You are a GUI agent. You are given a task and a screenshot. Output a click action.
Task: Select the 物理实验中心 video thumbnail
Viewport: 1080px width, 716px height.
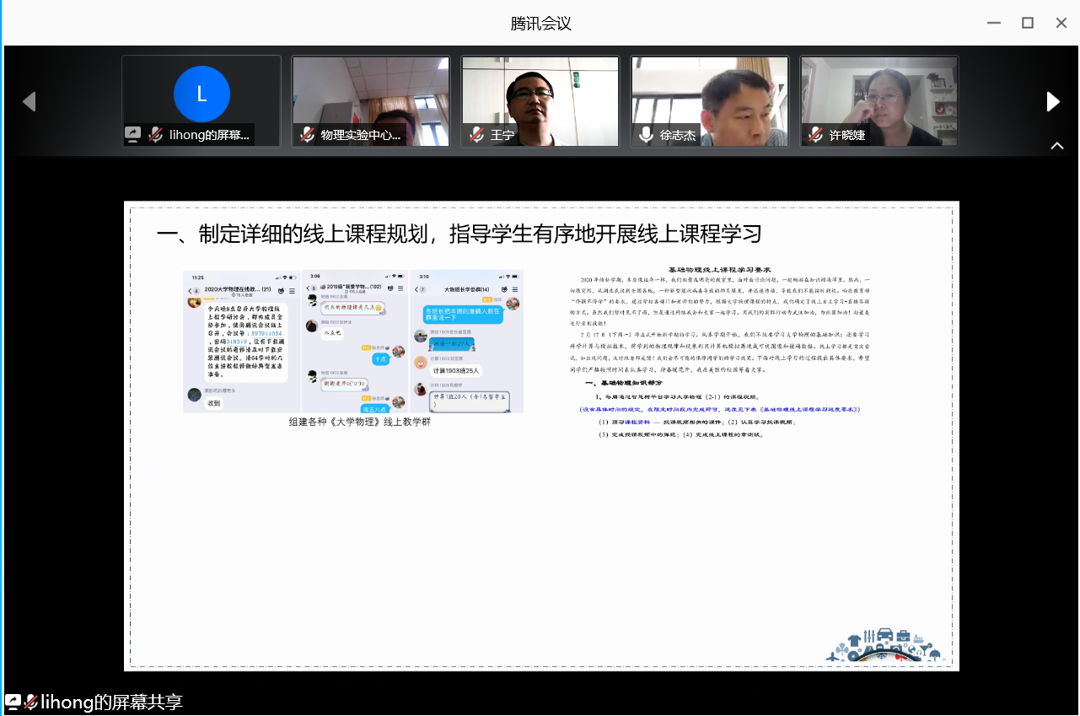point(371,94)
